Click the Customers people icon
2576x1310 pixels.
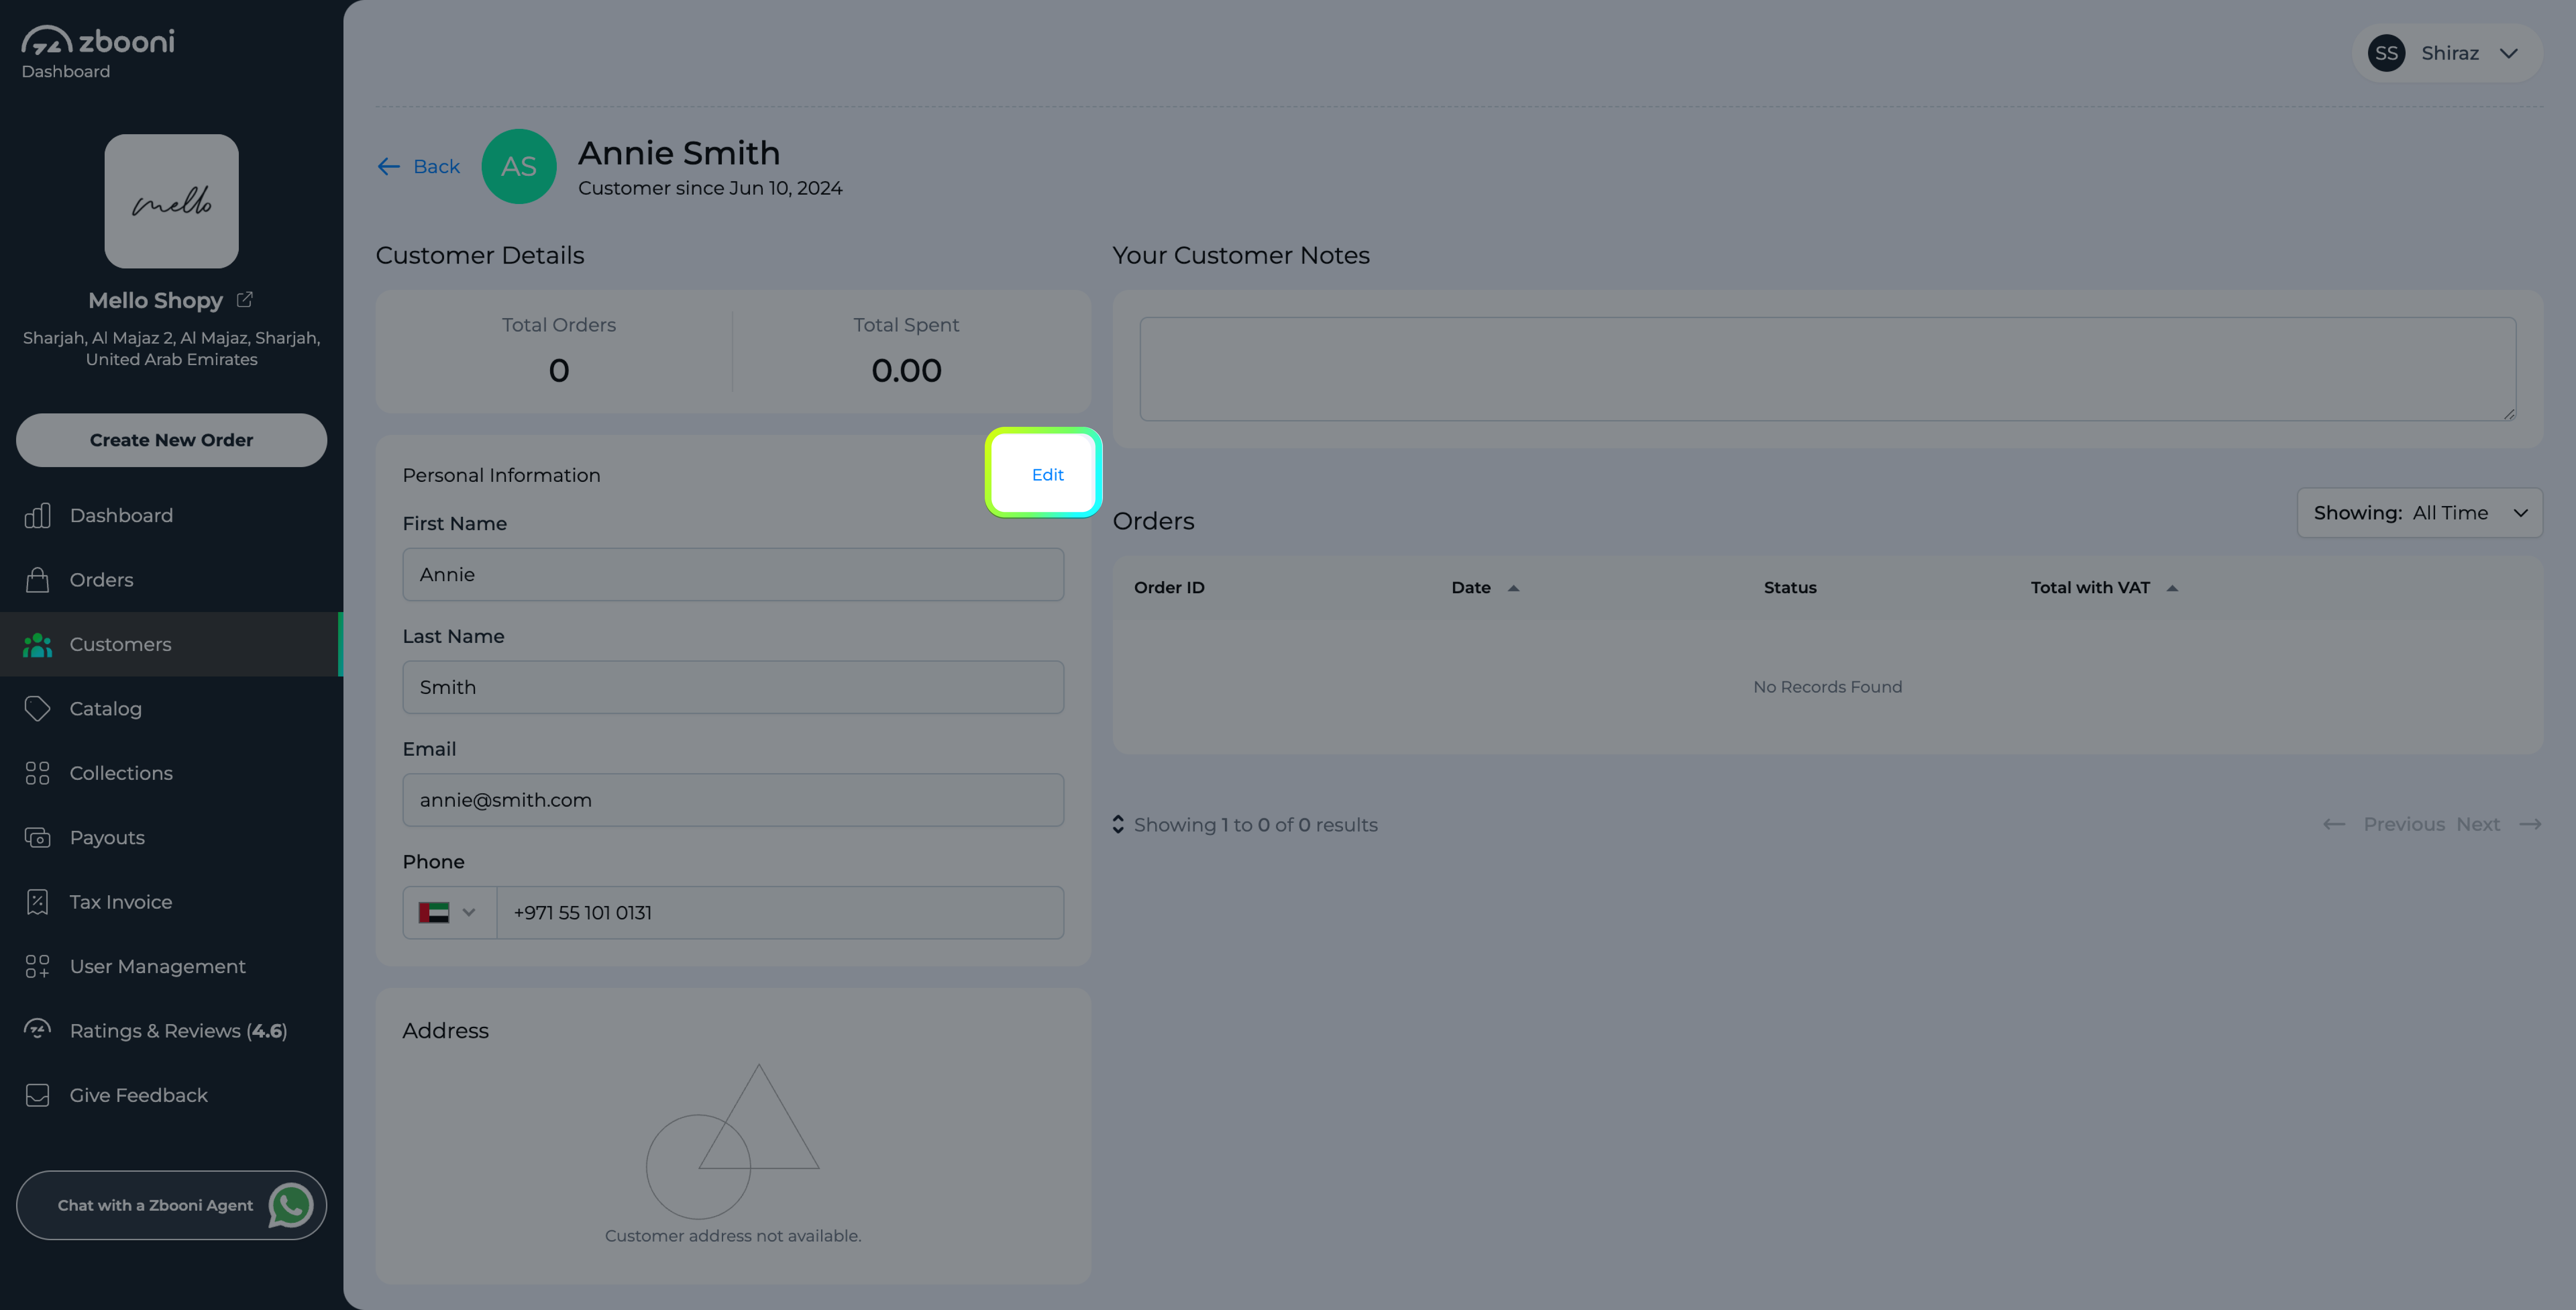(37, 645)
